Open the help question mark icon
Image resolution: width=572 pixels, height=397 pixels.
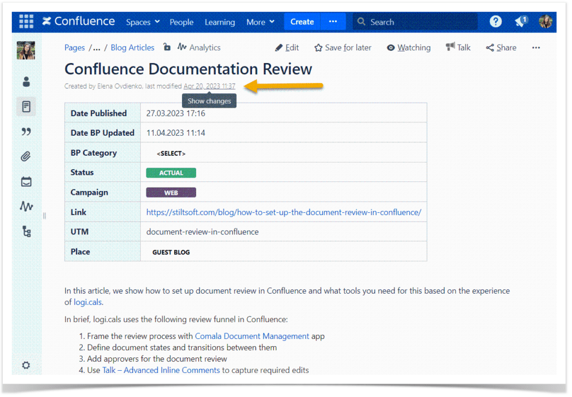click(x=495, y=22)
